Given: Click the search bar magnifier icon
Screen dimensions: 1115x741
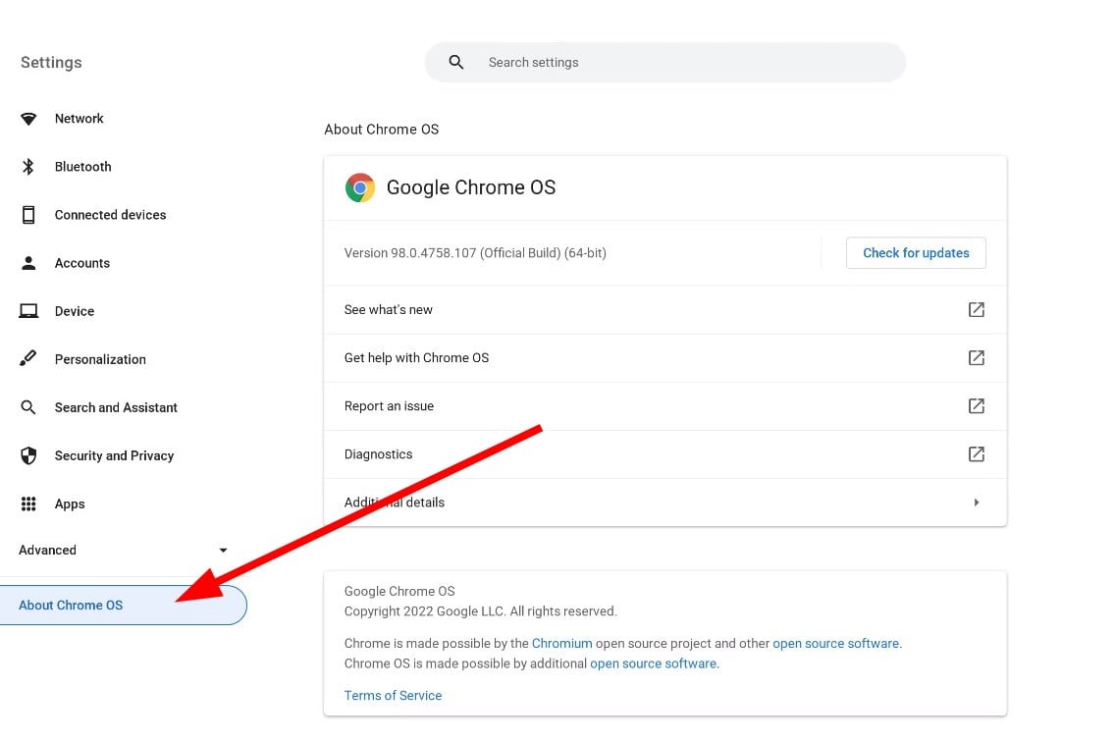Looking at the screenshot, I should tap(456, 63).
